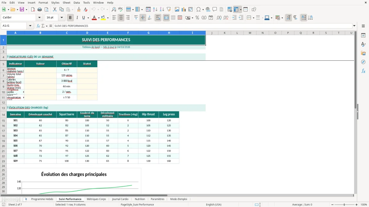Screen dimensions: 369x207
Task: Open the Sheet menu
Action: [x=66, y=2]
